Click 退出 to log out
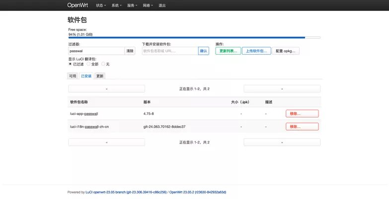Viewport: 389px width, 199px height. coord(162,5)
